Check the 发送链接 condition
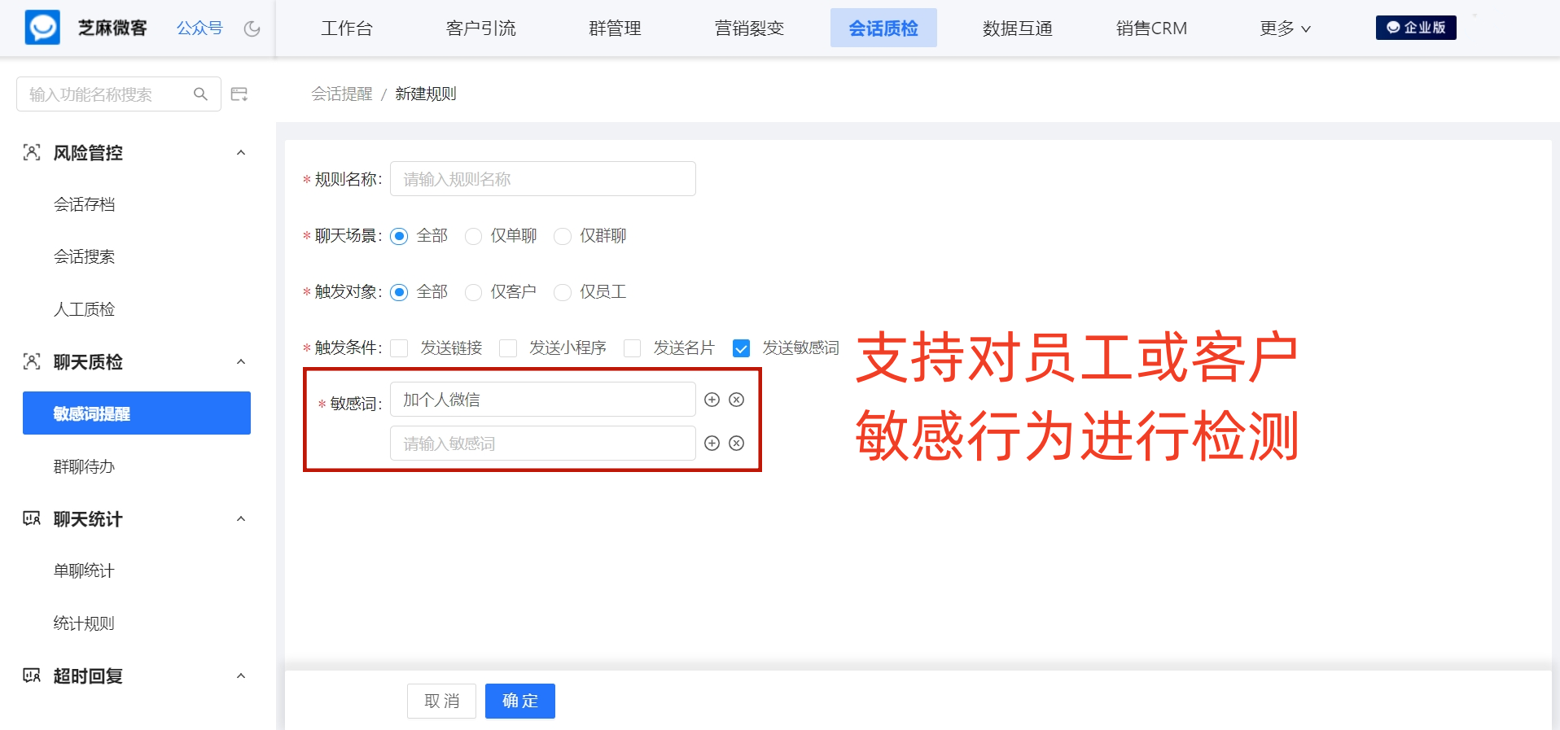Image resolution: width=1560 pixels, height=730 pixels. pos(399,348)
